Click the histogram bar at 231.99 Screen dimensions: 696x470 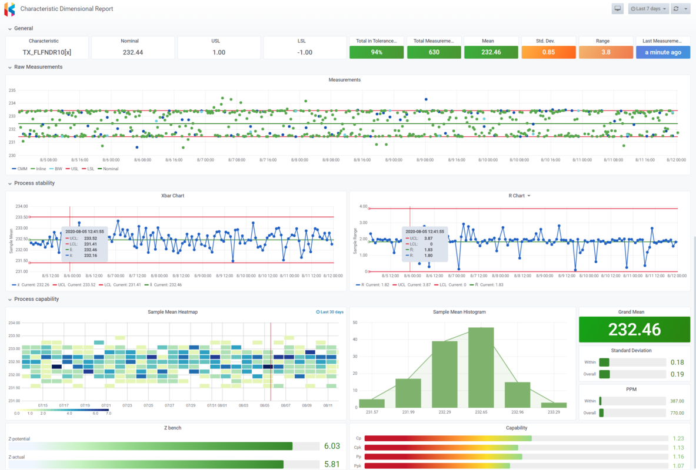[408, 393]
